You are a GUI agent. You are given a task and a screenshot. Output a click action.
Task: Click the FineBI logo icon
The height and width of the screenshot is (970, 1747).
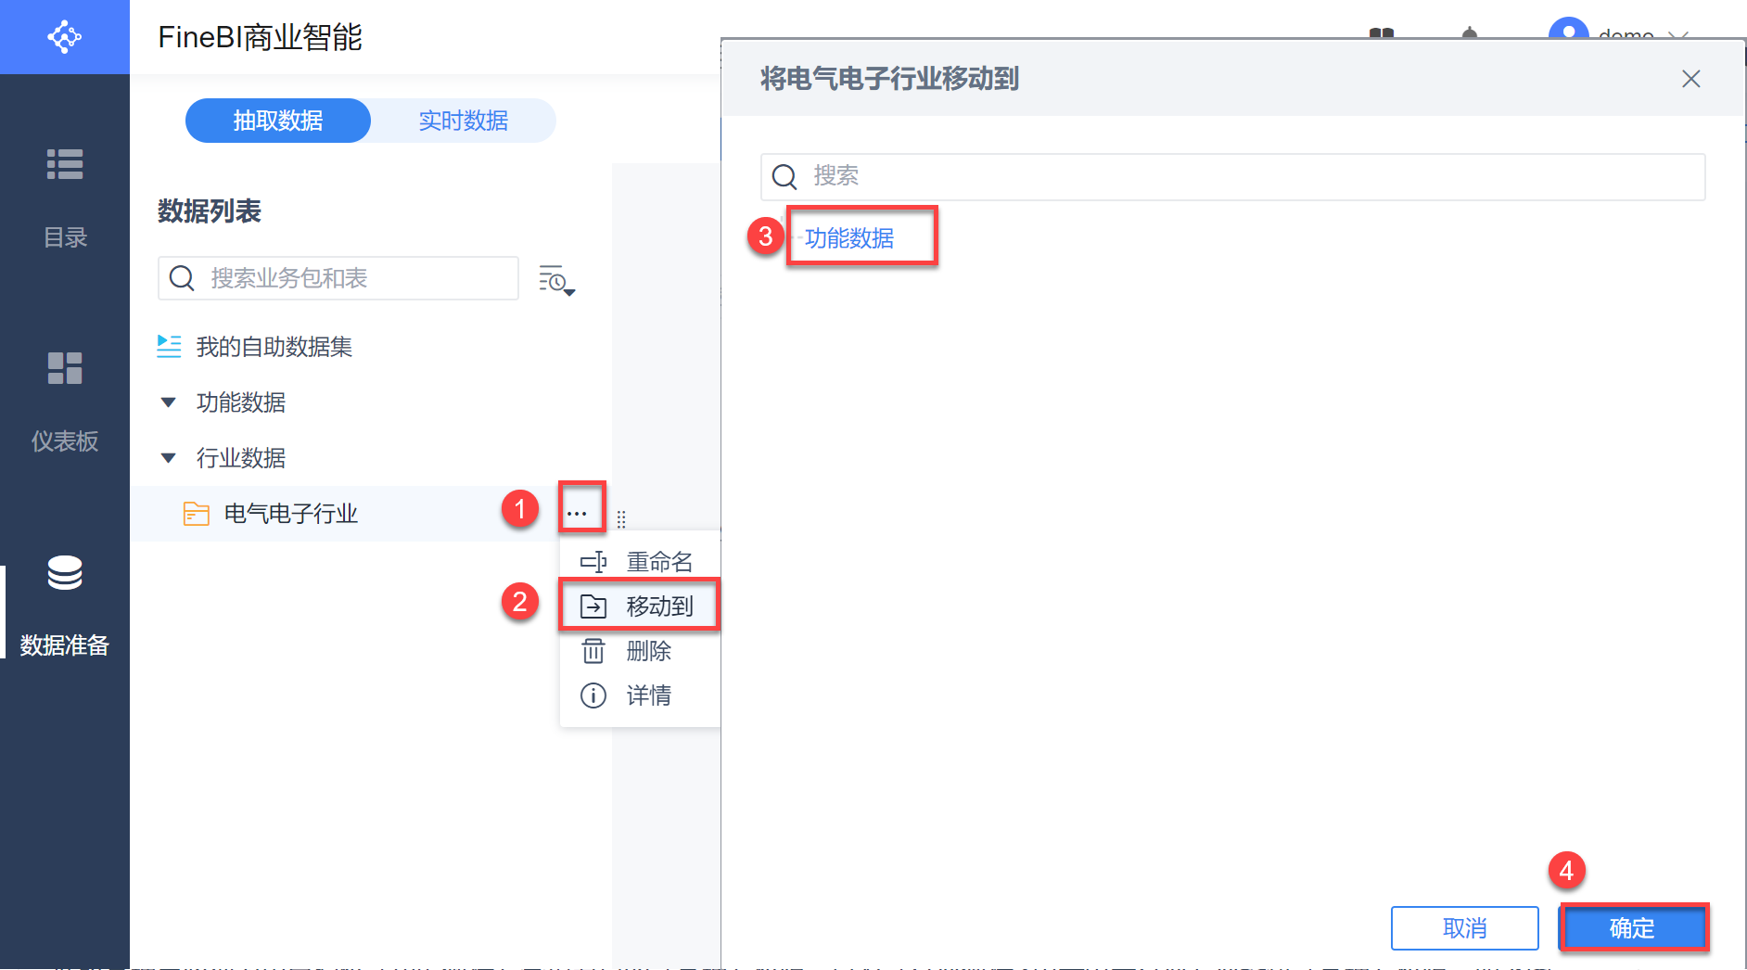[64, 37]
